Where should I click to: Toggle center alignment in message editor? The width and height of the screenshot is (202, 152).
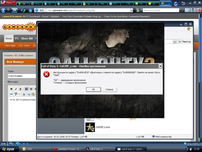point(31,89)
